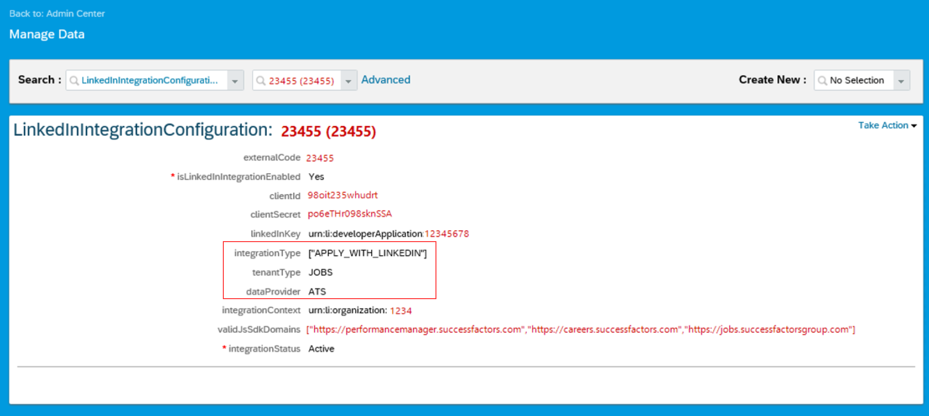Click the validJsSdkDomains URL list value
Image resolution: width=929 pixels, height=416 pixels.
580,330
